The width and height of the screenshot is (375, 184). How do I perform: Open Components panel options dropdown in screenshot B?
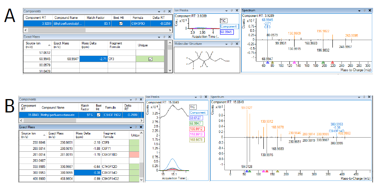(x=131, y=99)
